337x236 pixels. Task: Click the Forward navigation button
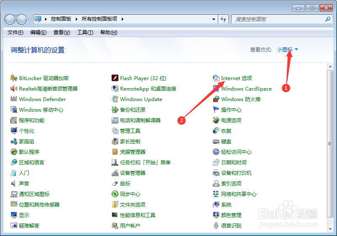click(22, 19)
